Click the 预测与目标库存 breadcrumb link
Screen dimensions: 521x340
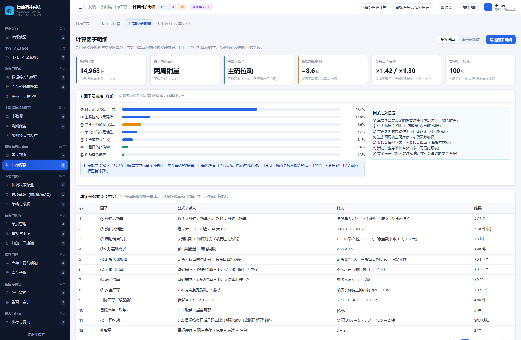pyautogui.click(x=114, y=7)
